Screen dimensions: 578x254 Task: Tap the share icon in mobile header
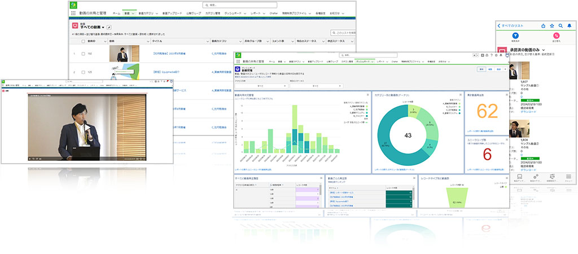tap(543, 26)
